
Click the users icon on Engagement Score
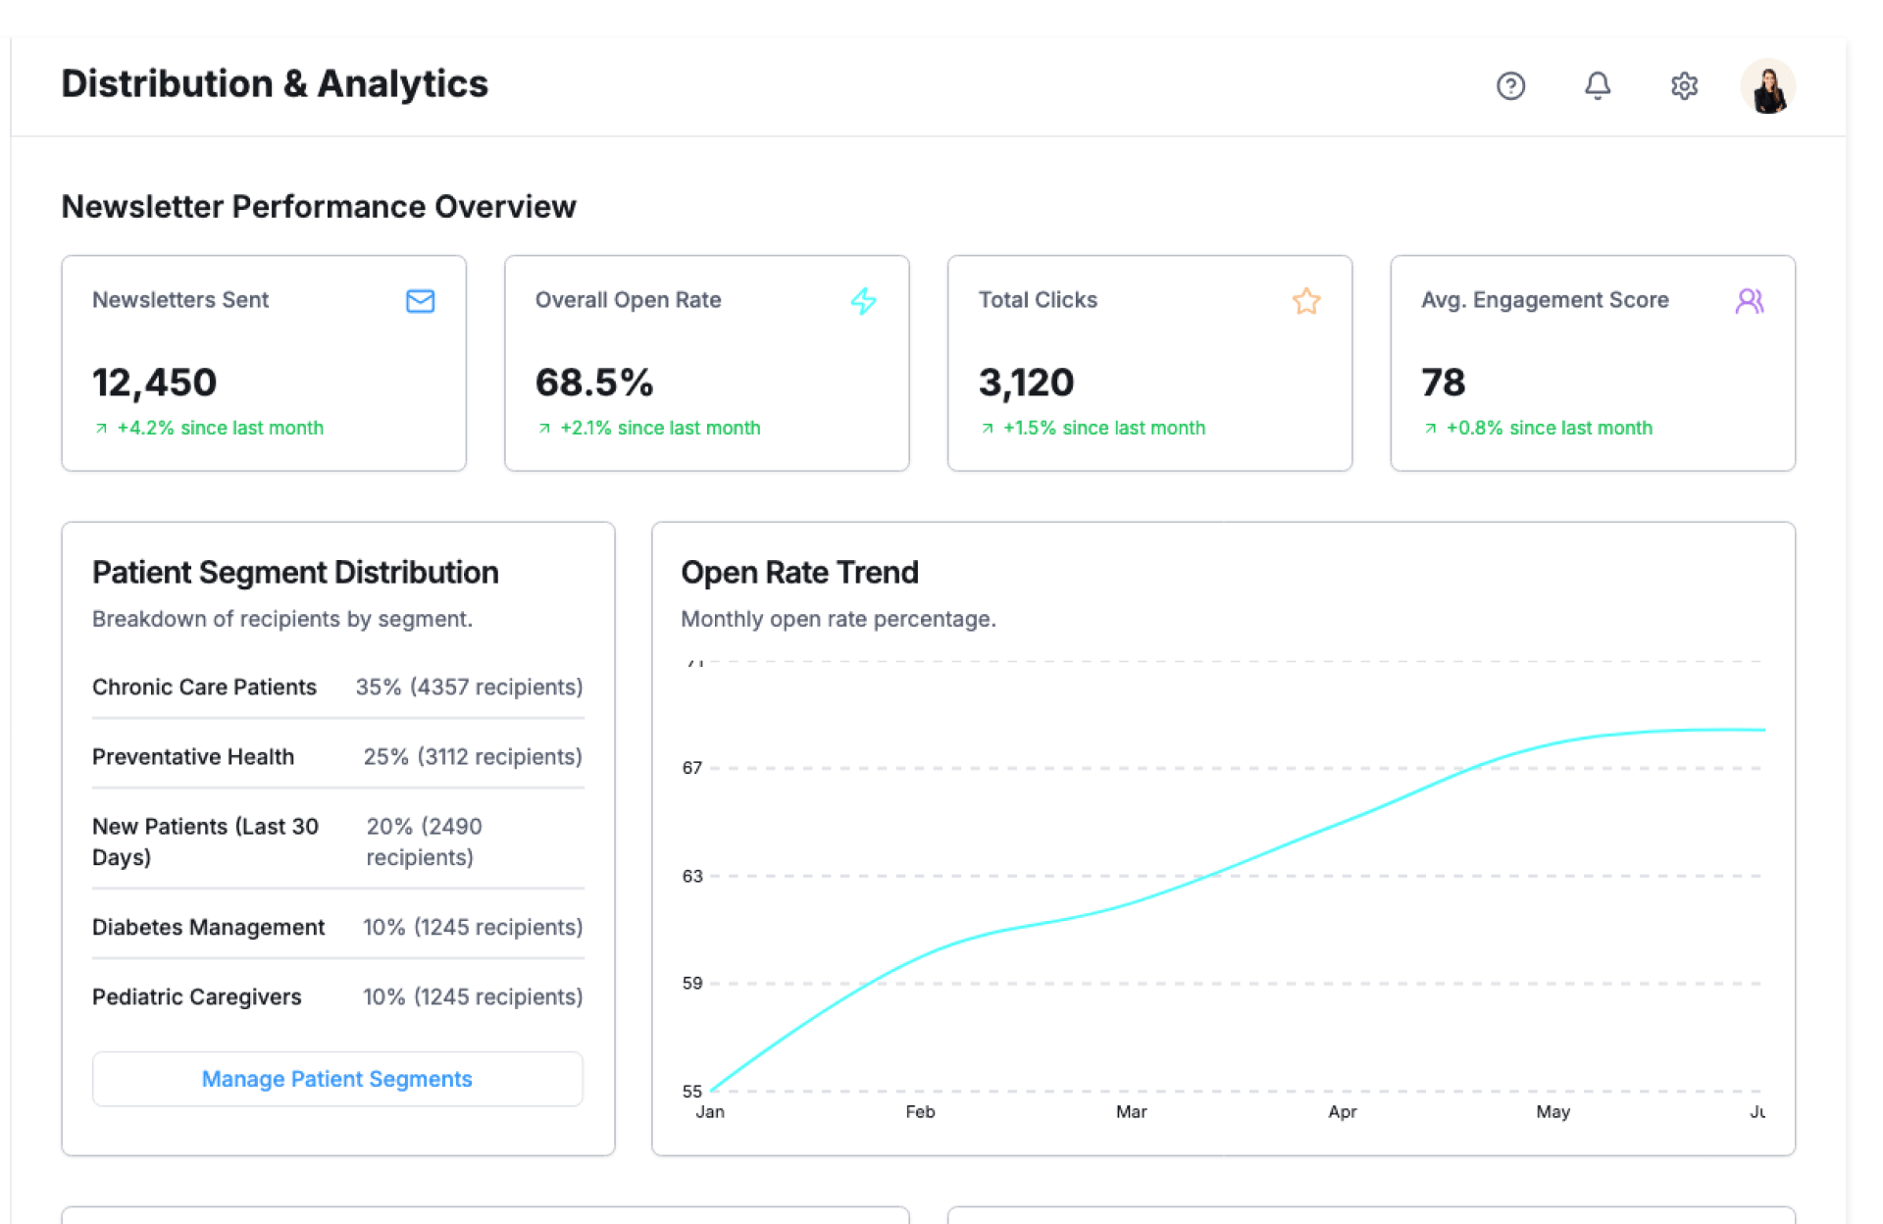(x=1749, y=301)
